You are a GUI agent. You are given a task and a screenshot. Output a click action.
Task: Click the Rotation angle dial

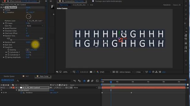pos(28,16)
